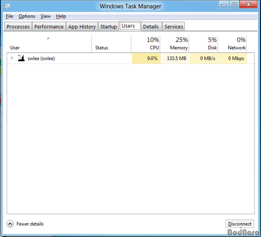
Task: Sort by the CPU column header
Action: [x=146, y=44]
